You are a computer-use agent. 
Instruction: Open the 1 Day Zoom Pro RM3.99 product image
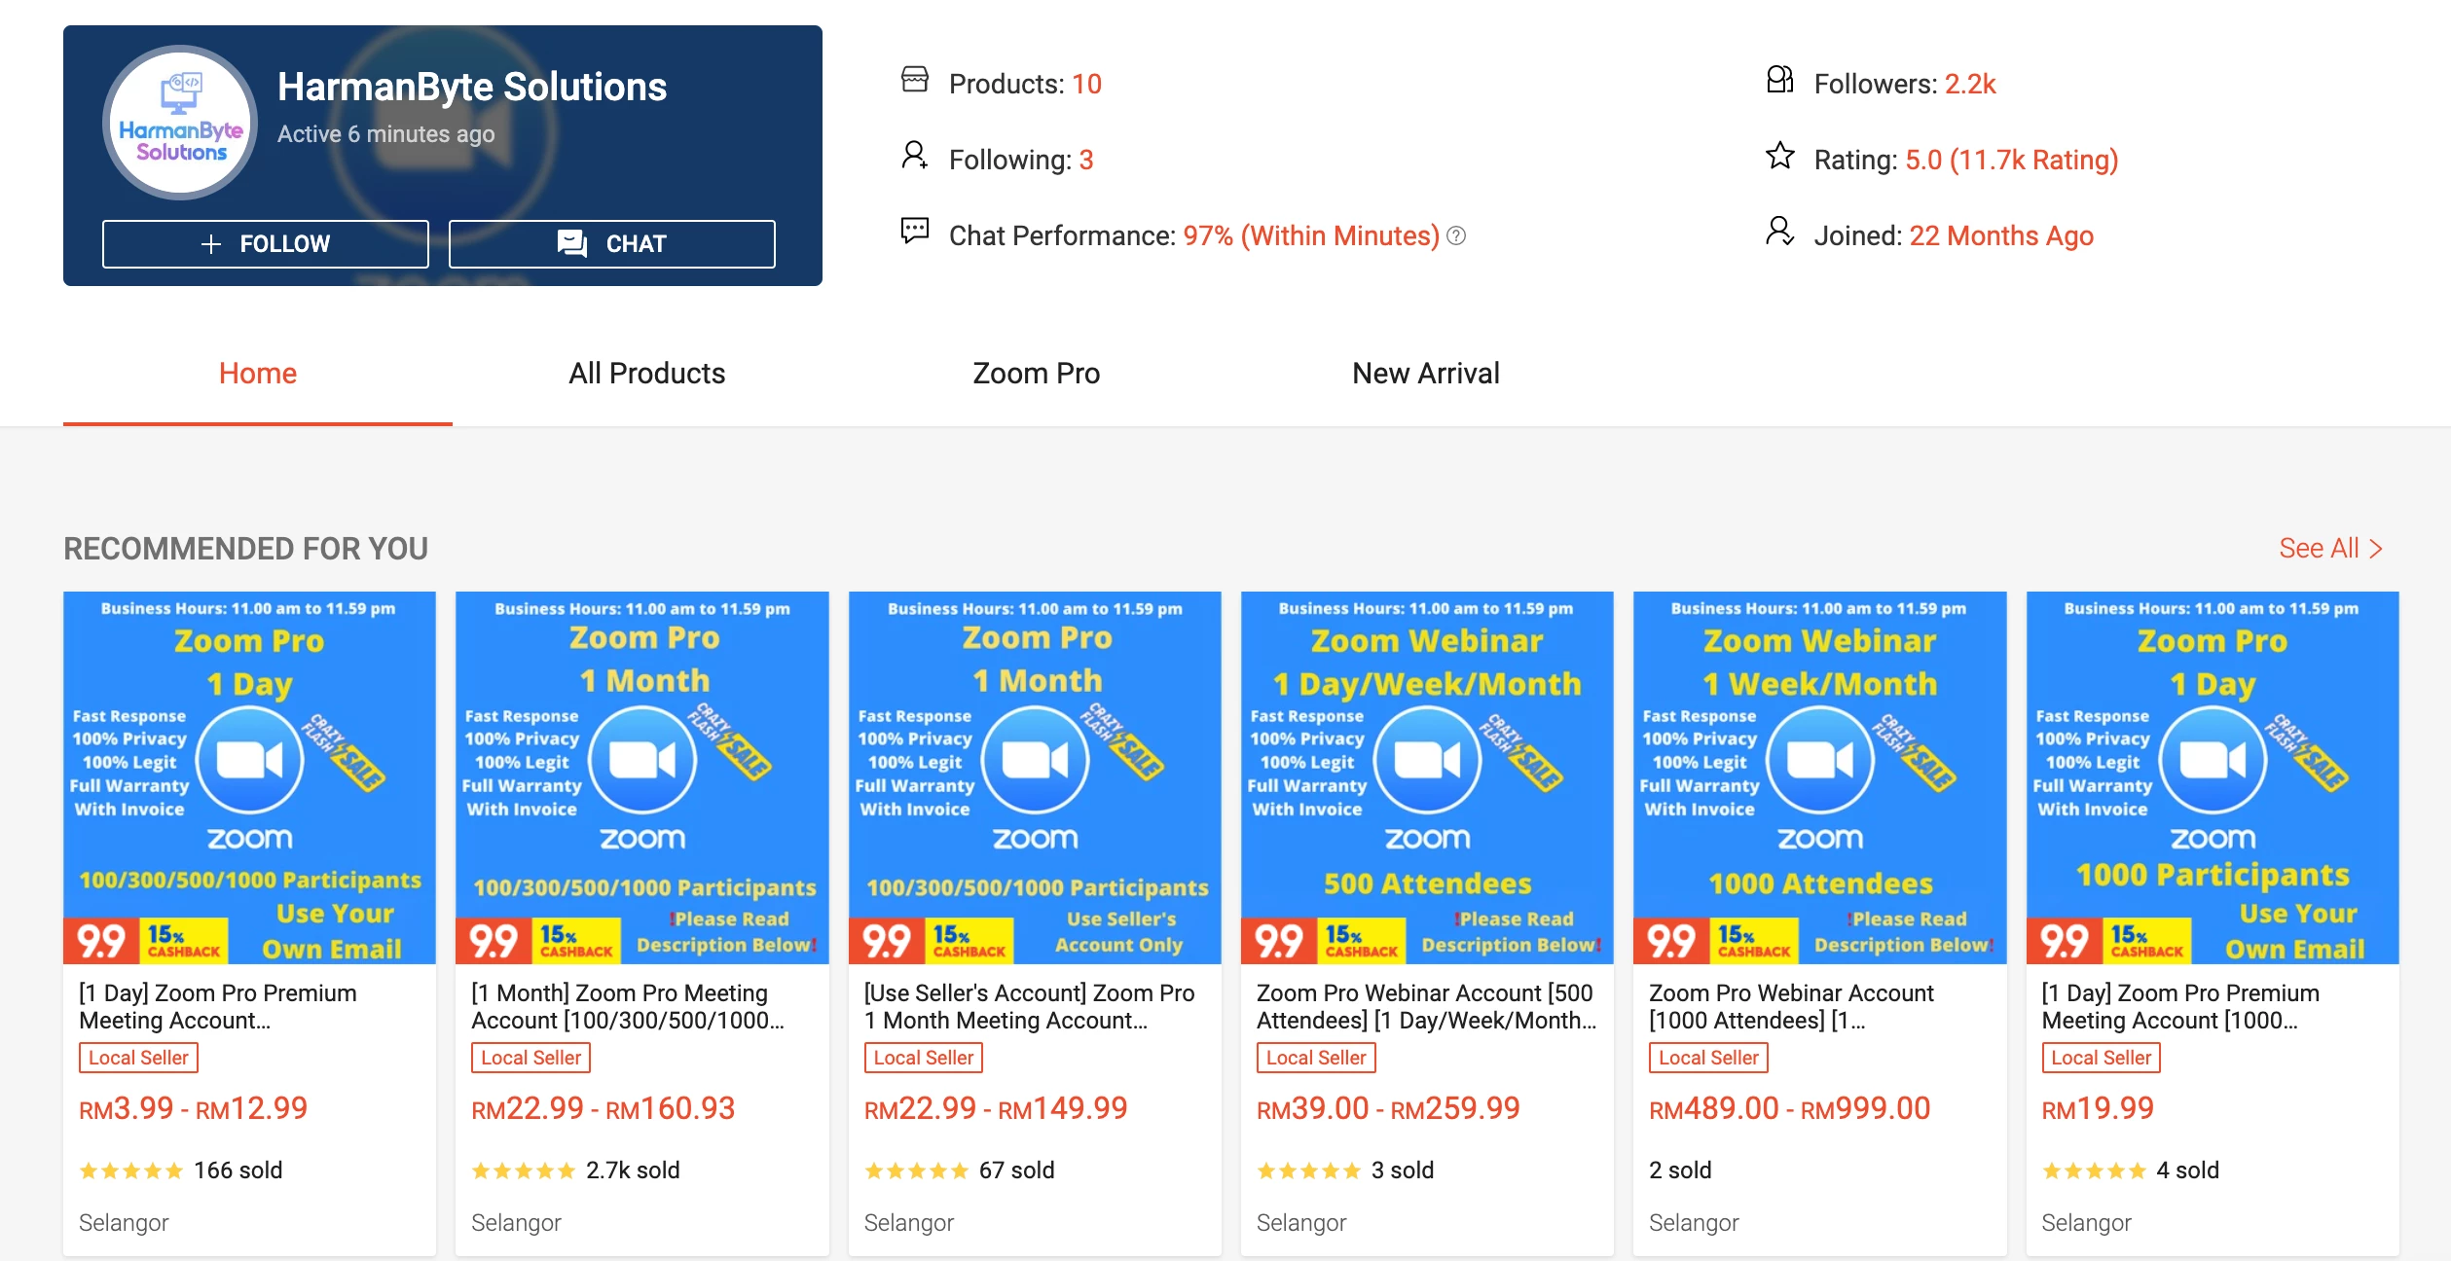[x=249, y=776]
